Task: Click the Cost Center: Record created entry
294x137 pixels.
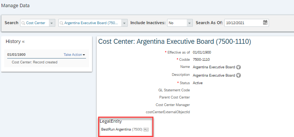Action: tap(34, 62)
